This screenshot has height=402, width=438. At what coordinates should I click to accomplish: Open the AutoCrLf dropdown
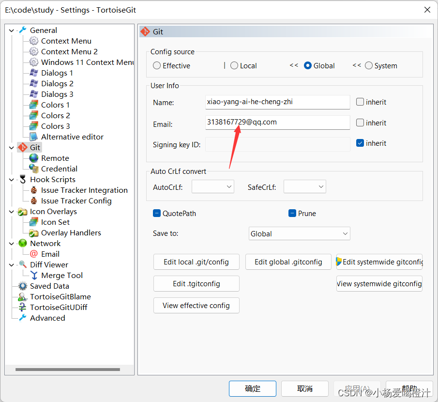click(213, 187)
